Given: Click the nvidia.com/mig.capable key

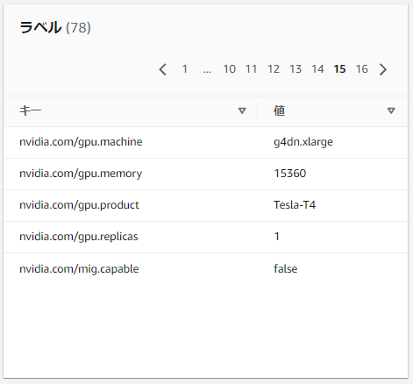Looking at the screenshot, I should [79, 269].
